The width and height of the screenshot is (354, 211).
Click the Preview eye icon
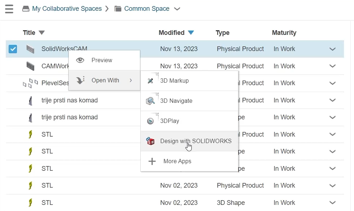point(80,60)
